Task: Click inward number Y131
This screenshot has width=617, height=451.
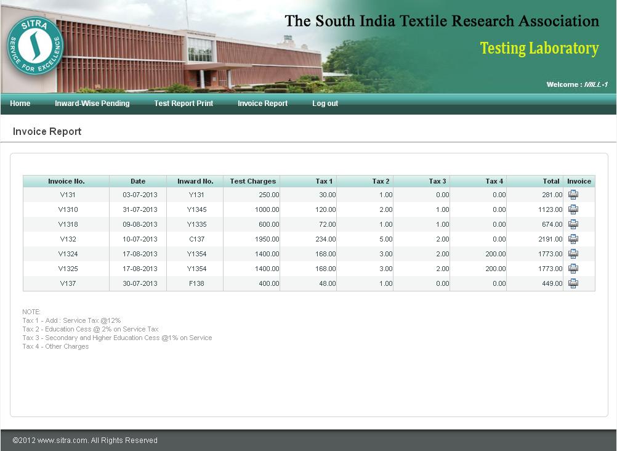Action: (x=196, y=195)
